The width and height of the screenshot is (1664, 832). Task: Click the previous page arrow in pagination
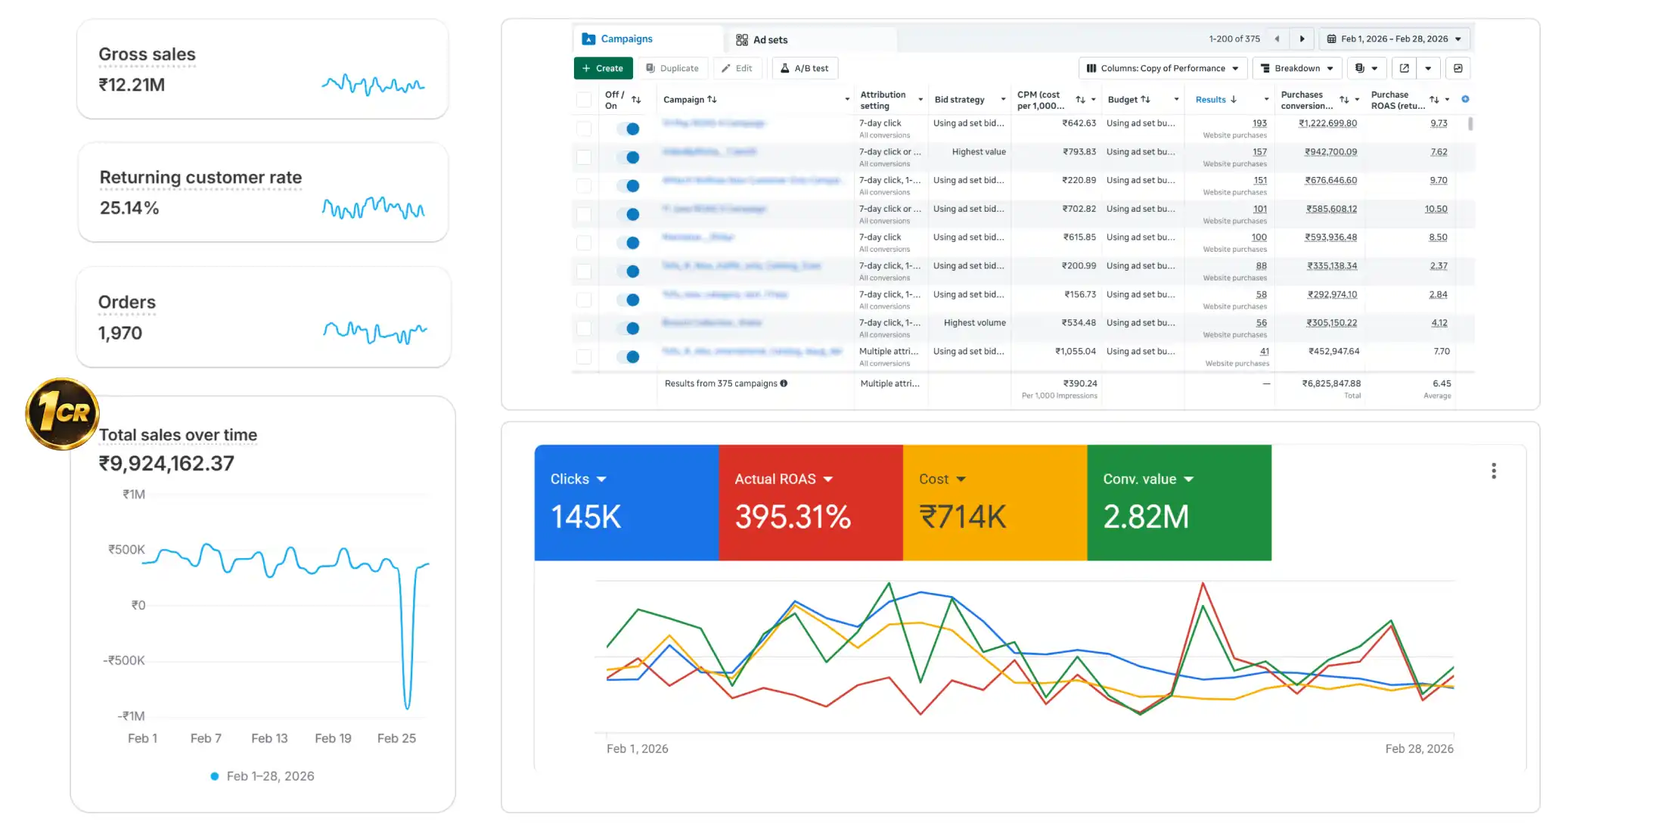coord(1277,39)
